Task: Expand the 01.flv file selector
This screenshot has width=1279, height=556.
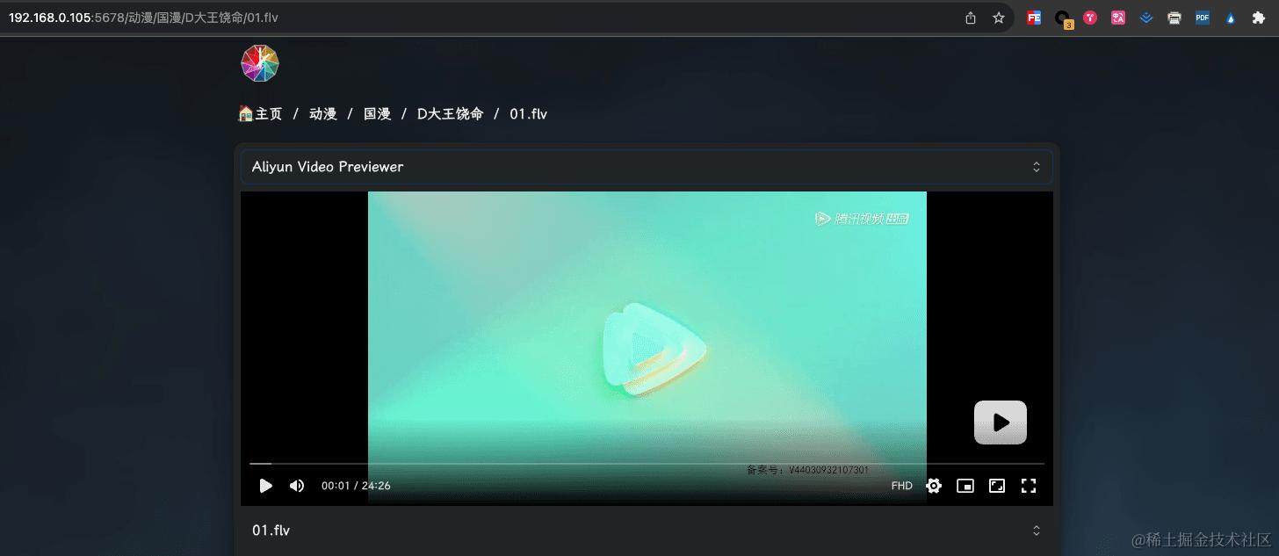Action: 647,531
